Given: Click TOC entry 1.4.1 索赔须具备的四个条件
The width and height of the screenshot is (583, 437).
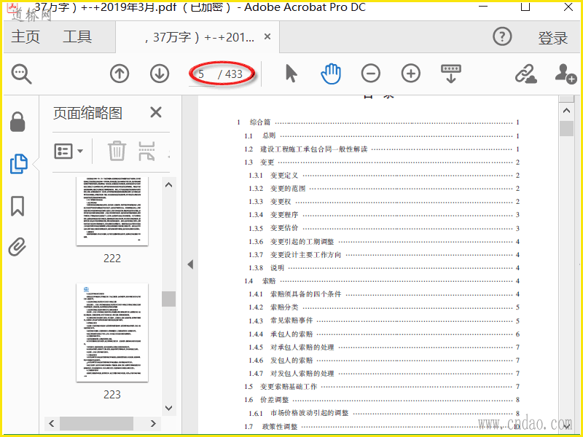Looking at the screenshot, I should (x=384, y=294).
